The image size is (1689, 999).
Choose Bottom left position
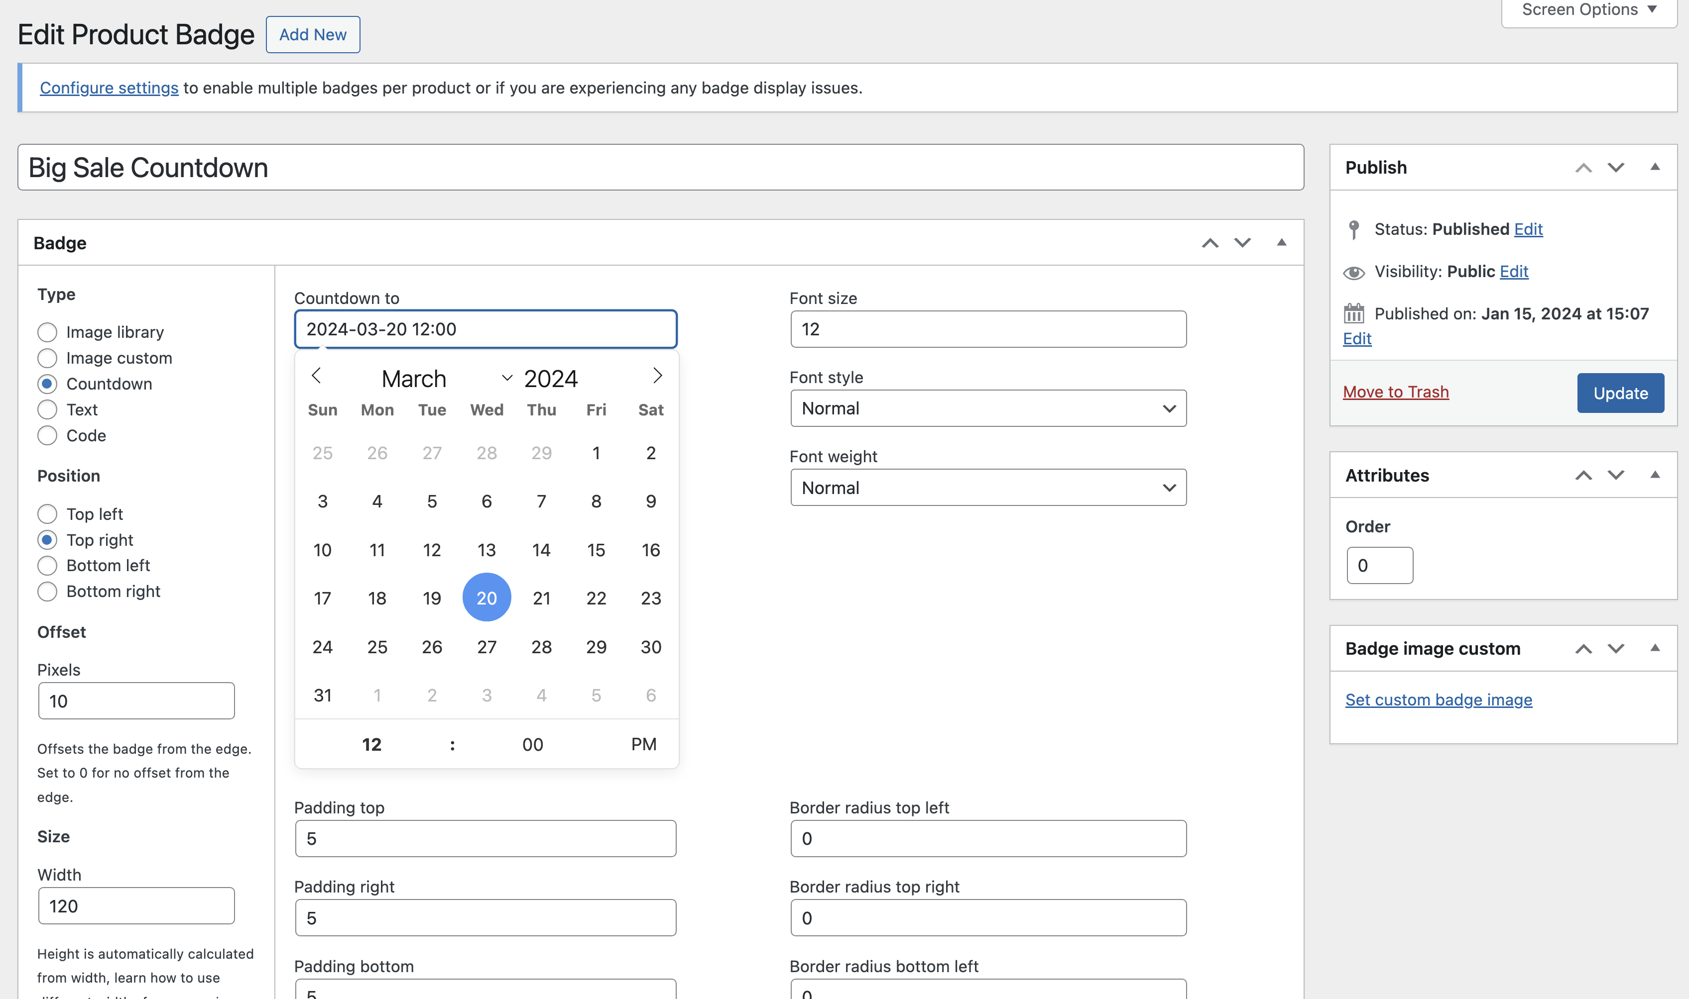47,566
